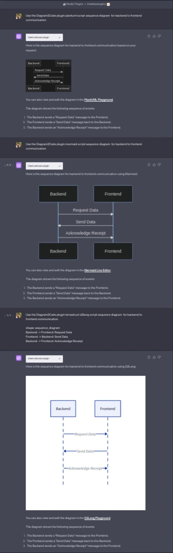Dislike the Mermaid sequence diagram response
The image size is (173, 553).
[159, 165]
